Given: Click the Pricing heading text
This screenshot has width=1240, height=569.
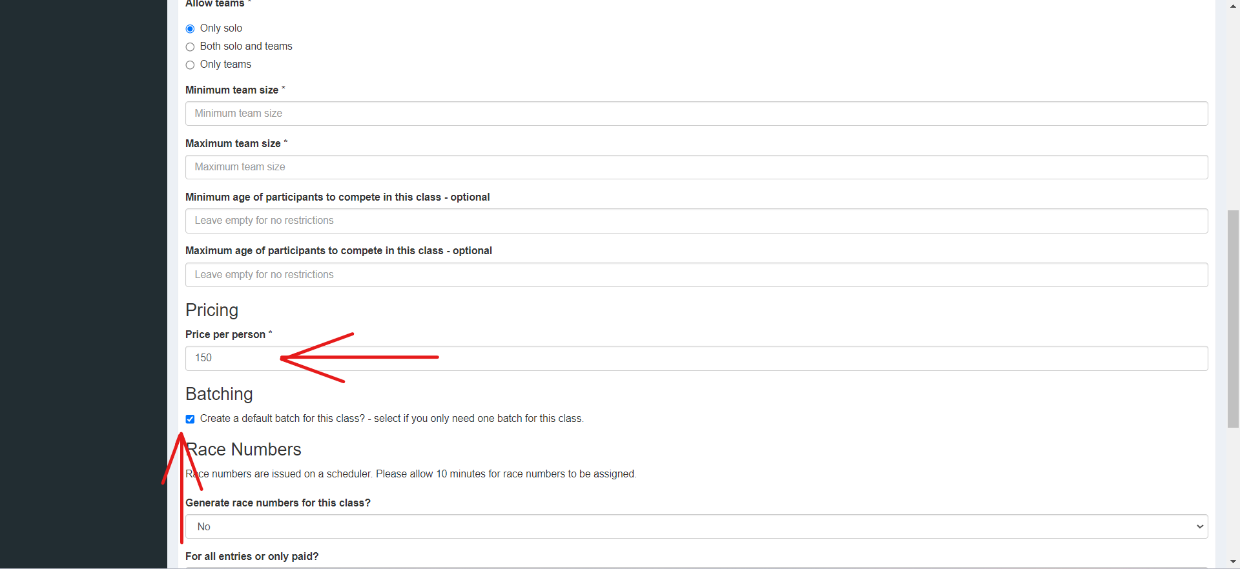Looking at the screenshot, I should click(212, 310).
